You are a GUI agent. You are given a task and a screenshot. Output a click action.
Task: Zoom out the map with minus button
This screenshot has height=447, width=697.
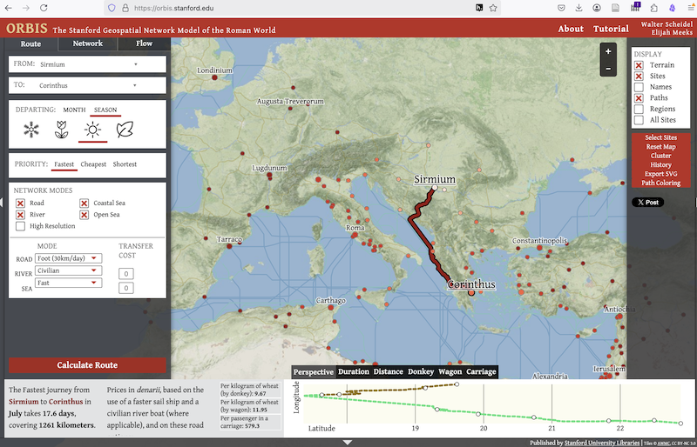(608, 69)
